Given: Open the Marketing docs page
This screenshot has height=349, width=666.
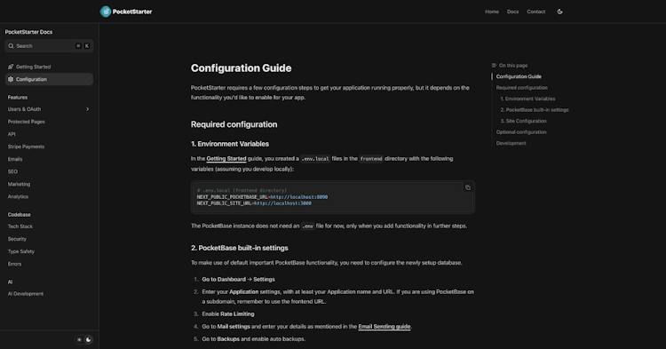Looking at the screenshot, I should pyautogui.click(x=19, y=184).
